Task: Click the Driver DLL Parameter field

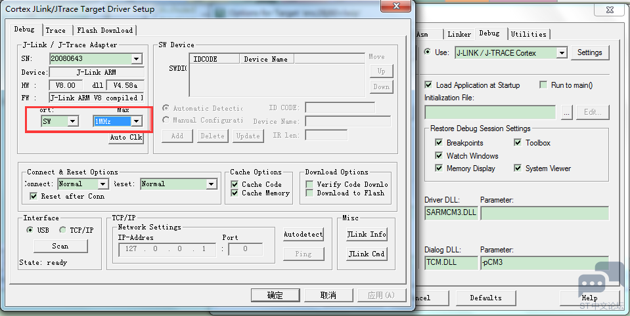Action: point(545,213)
